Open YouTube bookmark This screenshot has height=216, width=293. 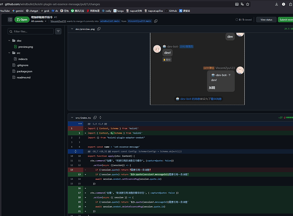click(x=5, y=11)
